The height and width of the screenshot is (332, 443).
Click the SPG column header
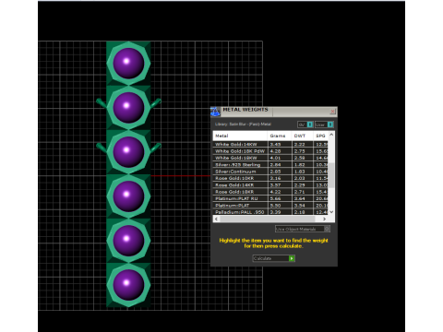coord(321,136)
